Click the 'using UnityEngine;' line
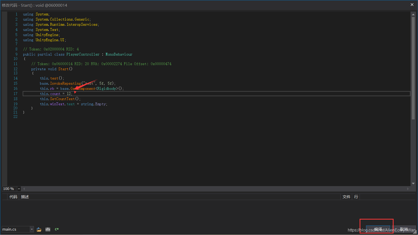 [41, 35]
